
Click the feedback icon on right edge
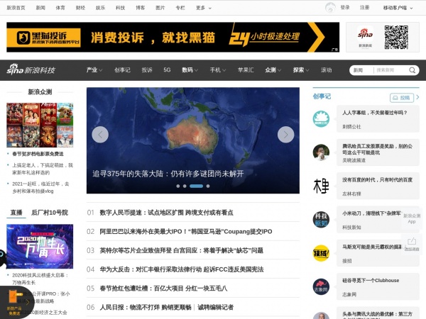(x=412, y=244)
